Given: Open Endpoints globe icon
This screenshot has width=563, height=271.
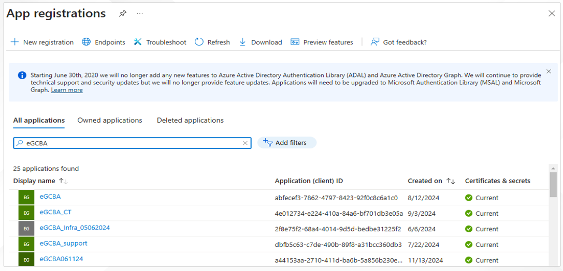Looking at the screenshot, I should (86, 42).
